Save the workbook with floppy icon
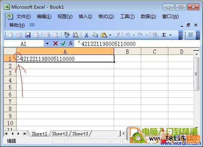Image resolution: width=203 pixels, height=147 pixels. [x=28, y=35]
